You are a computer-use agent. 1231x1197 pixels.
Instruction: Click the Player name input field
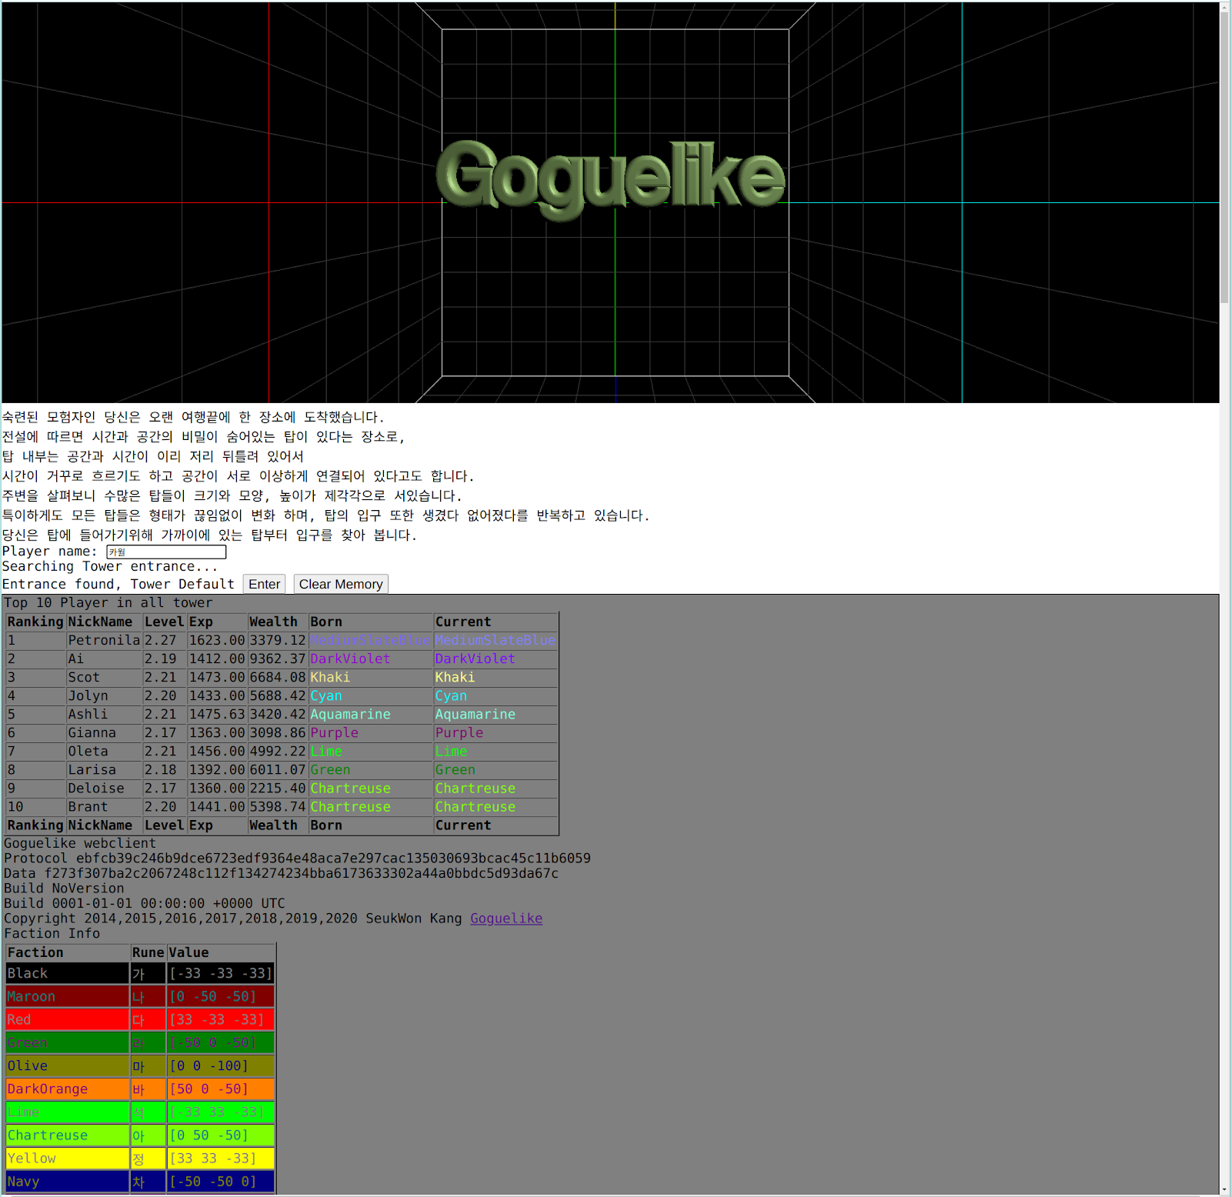coord(166,552)
